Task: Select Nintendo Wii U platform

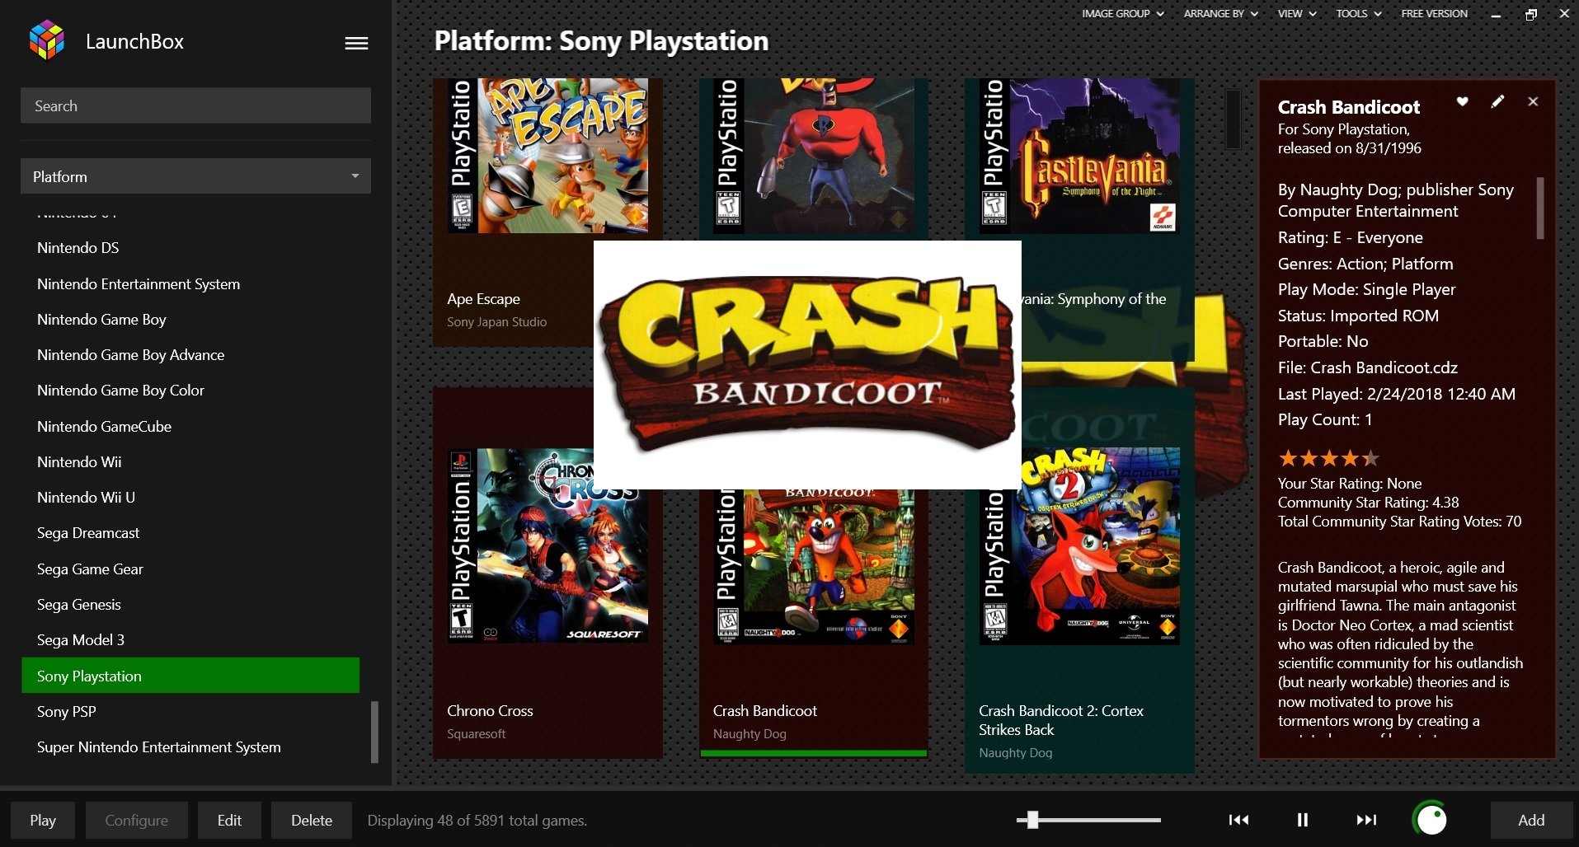Action: tap(190, 498)
